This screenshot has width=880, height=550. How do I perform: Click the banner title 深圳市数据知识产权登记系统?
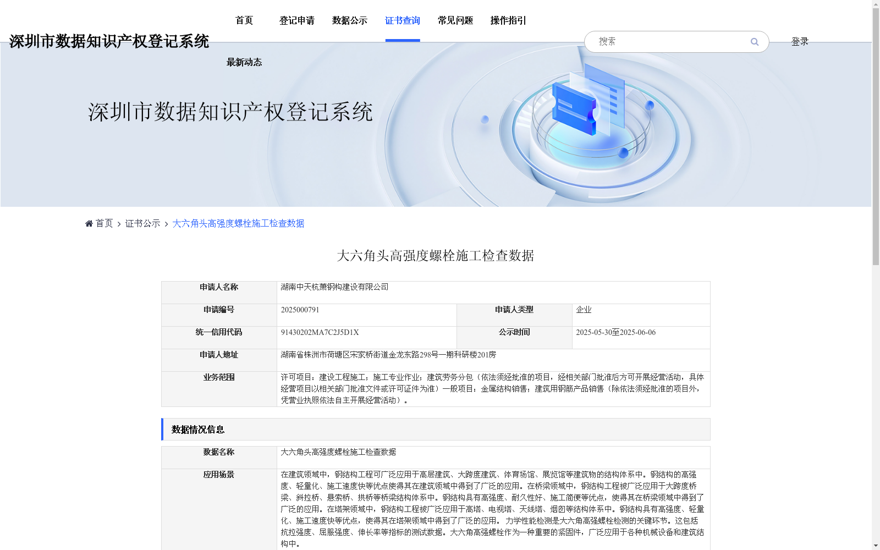pos(230,112)
